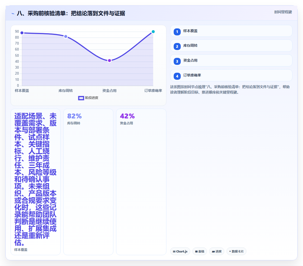Click the 样本覆盖 data point on the chart
303x266 pixels.
22,33
